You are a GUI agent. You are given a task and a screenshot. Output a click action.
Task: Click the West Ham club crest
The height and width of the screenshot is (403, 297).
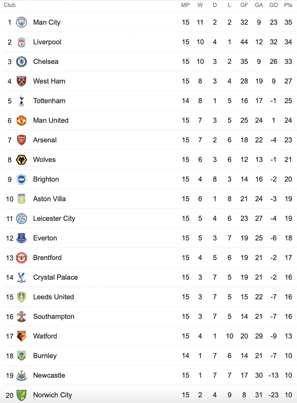coord(21,81)
